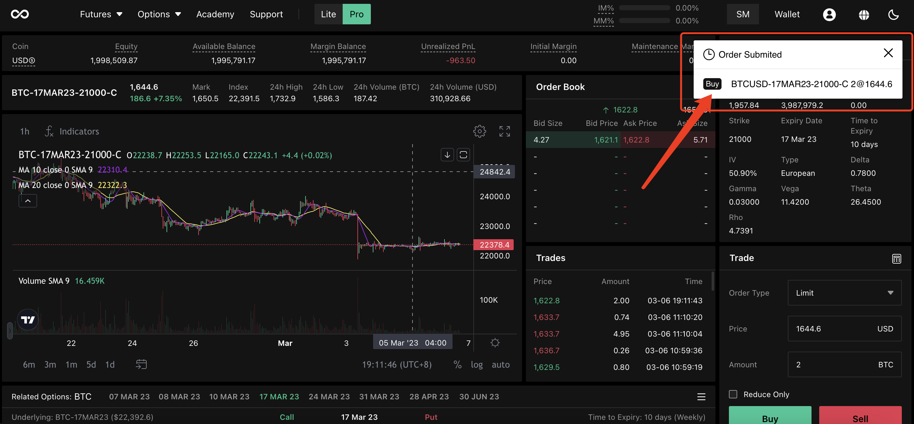Click the chart snapshot square icon

(463, 155)
